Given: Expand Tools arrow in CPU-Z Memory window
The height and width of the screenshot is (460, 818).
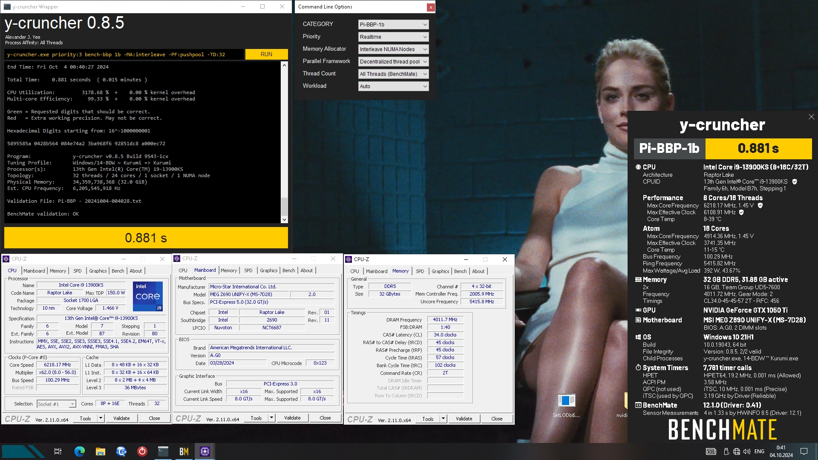Looking at the screenshot, I should pyautogui.click(x=444, y=419).
